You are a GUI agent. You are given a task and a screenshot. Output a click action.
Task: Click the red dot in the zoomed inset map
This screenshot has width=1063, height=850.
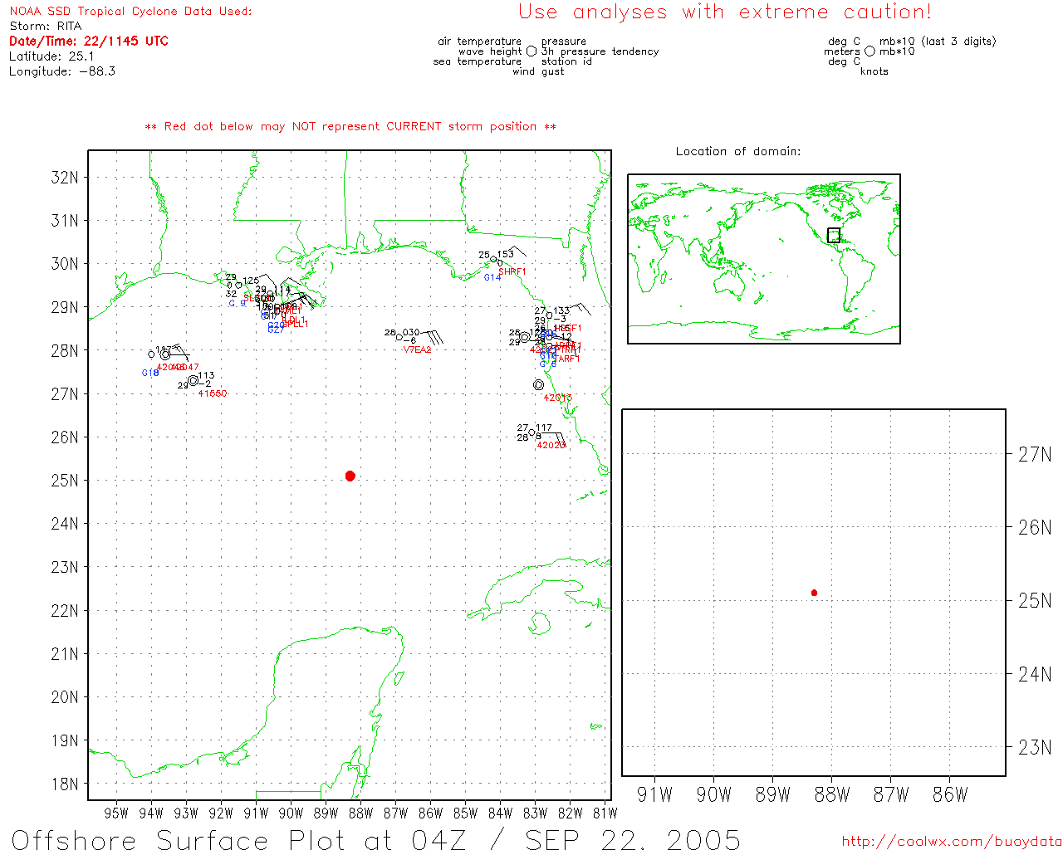click(x=814, y=593)
